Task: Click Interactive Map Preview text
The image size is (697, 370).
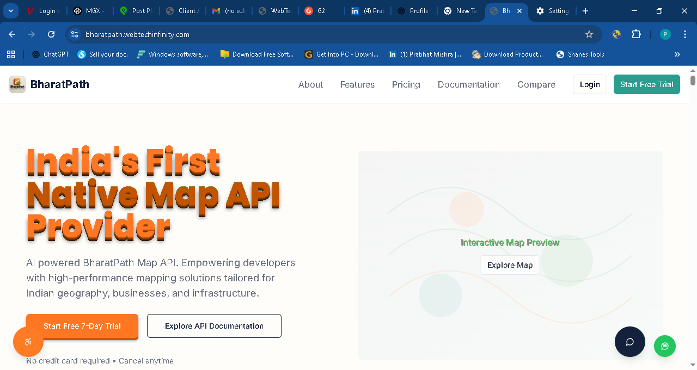Action: [510, 243]
